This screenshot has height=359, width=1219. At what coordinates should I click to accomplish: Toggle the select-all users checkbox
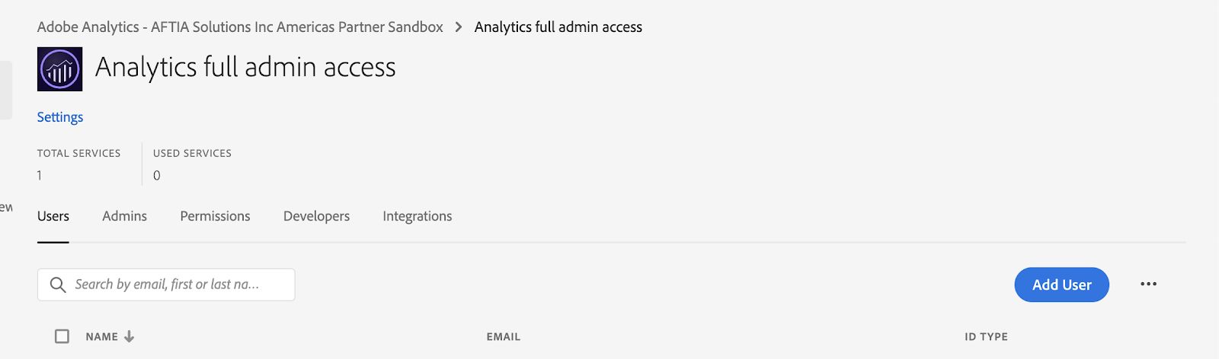click(x=62, y=336)
